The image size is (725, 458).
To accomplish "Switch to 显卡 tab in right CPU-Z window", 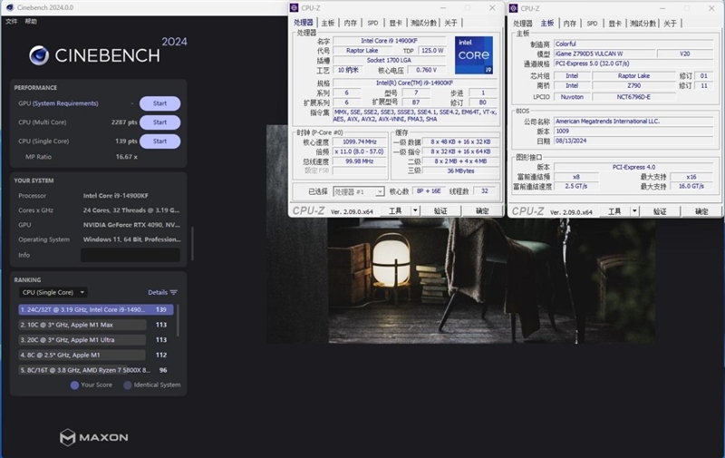I will [x=614, y=24].
